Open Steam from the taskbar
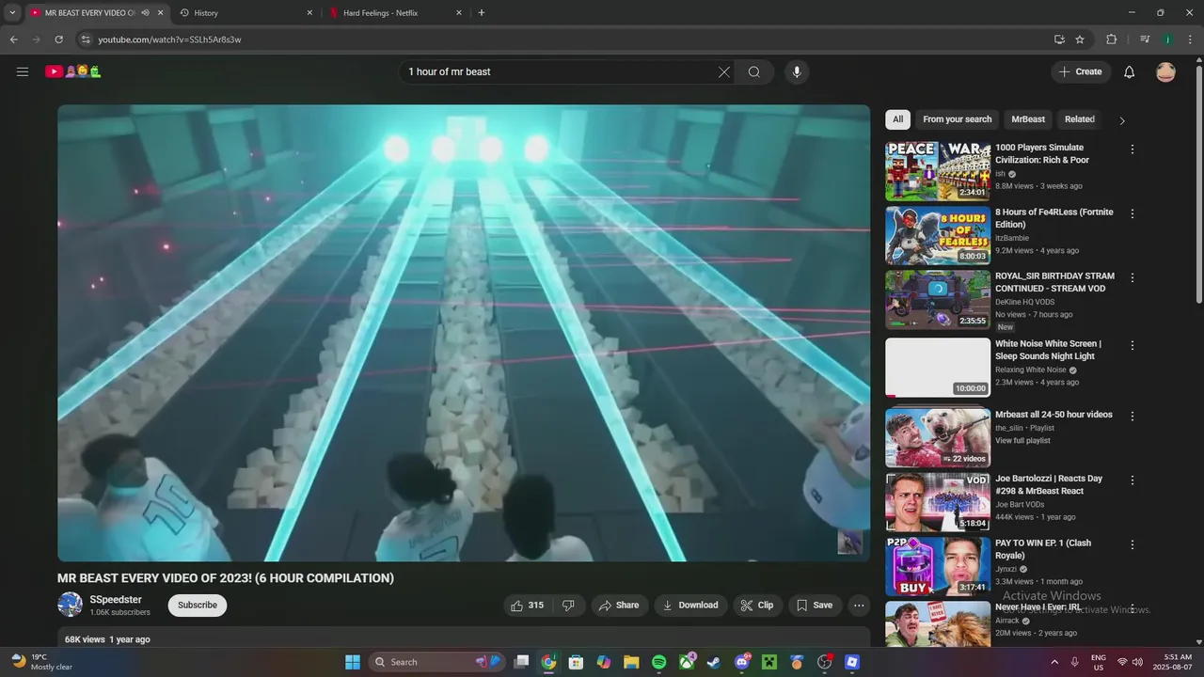The image size is (1204, 677). point(714,662)
